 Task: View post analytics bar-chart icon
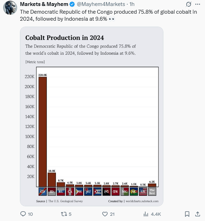pos(146,214)
